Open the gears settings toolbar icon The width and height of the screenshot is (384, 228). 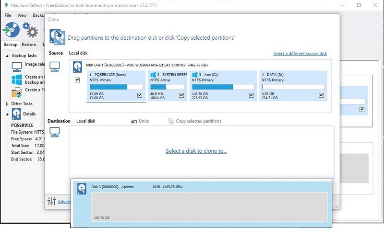[x=30, y=30]
